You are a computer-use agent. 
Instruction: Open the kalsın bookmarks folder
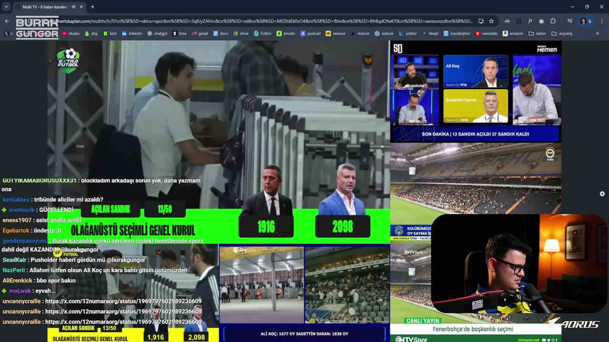coord(537,34)
